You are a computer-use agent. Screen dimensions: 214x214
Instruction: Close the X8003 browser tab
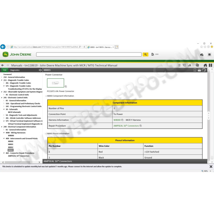pos(113,47)
